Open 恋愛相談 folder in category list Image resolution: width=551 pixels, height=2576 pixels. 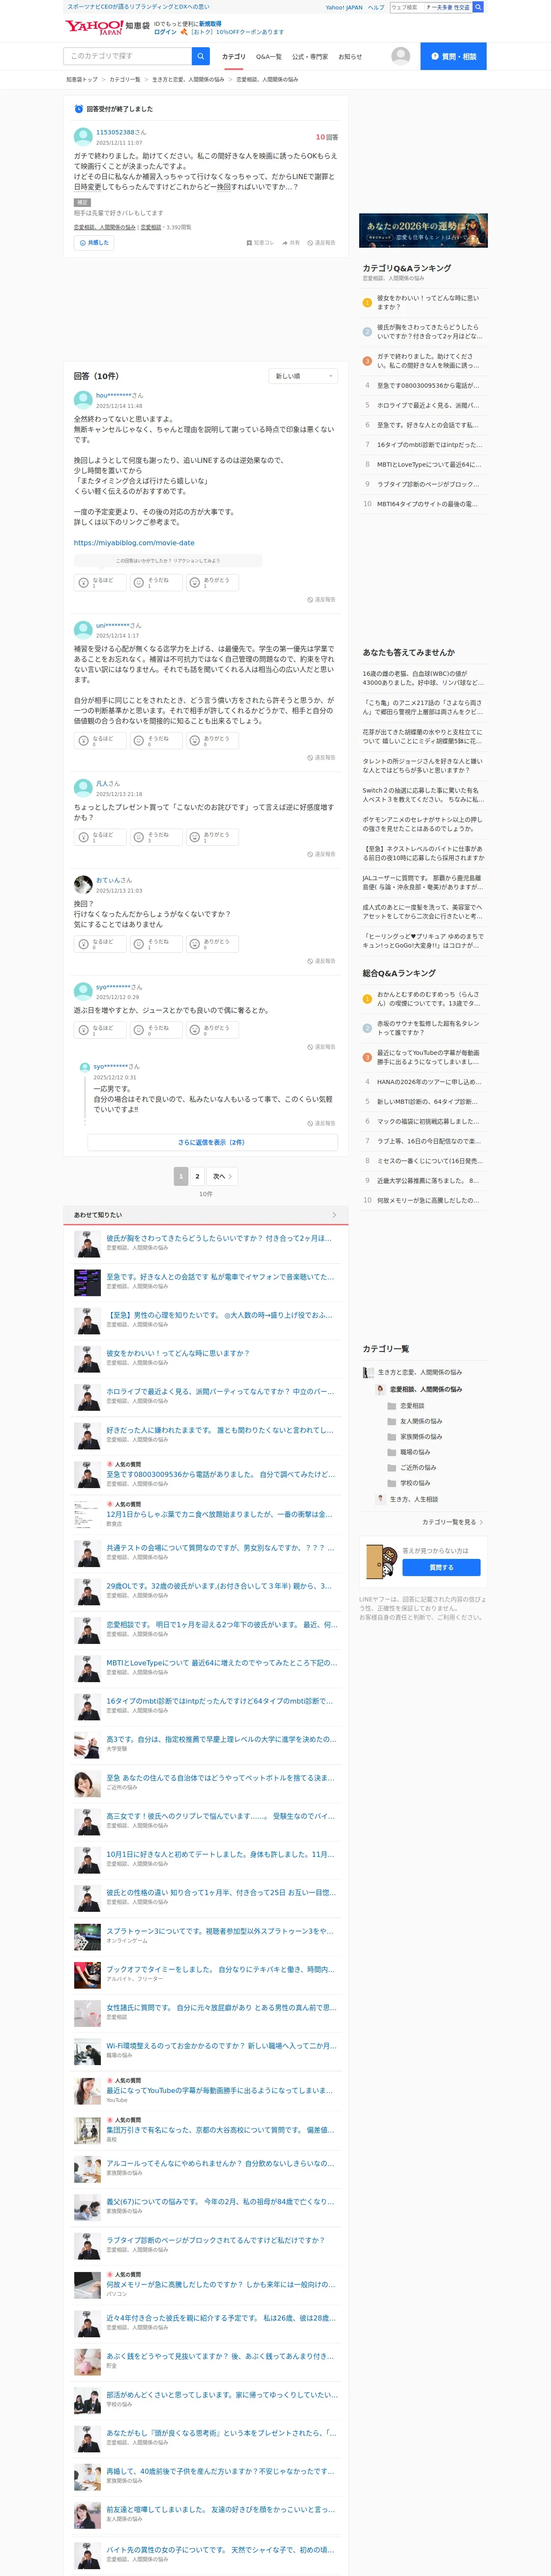click(x=412, y=1405)
